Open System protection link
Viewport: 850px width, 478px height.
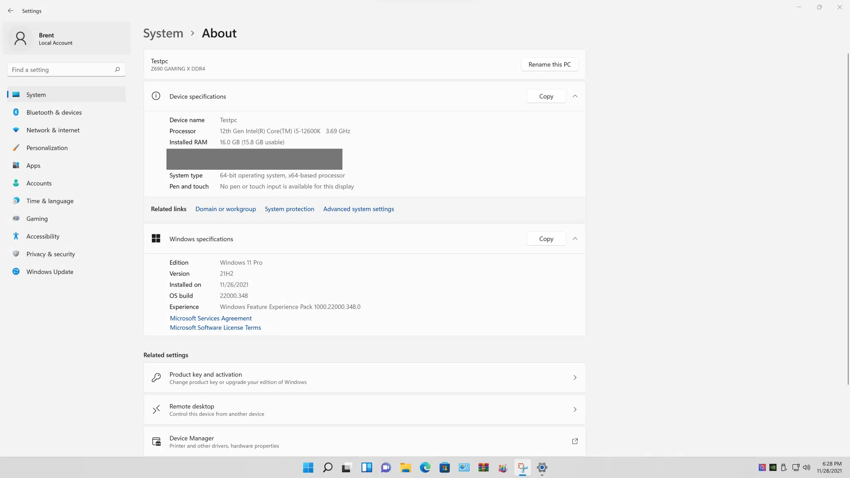tap(289, 209)
